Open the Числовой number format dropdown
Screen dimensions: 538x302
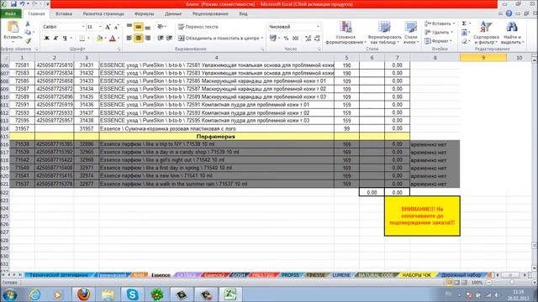(318, 27)
